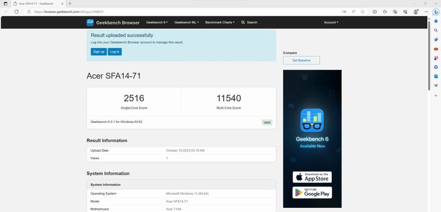Expand the Account dropdown menu
Image resolution: width=441 pixels, height=212 pixels.
[x=331, y=22]
